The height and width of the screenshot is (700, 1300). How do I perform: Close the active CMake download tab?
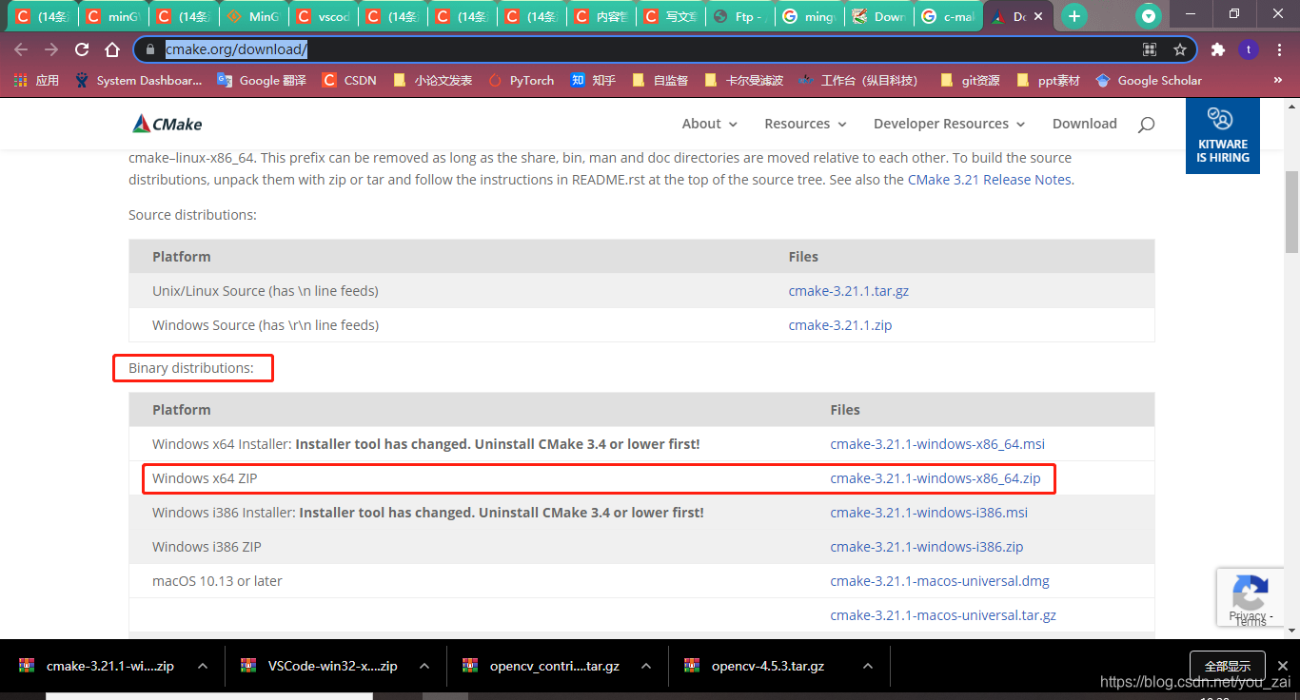tap(1040, 16)
